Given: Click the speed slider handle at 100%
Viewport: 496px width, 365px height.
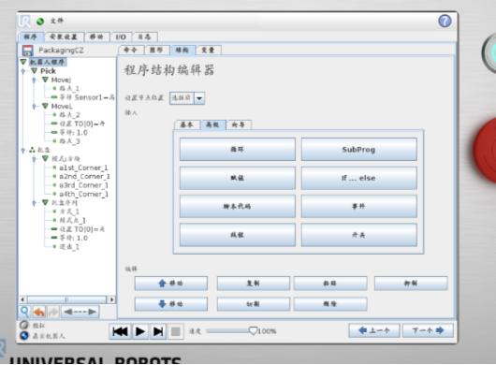Looking at the screenshot, I should (253, 331).
